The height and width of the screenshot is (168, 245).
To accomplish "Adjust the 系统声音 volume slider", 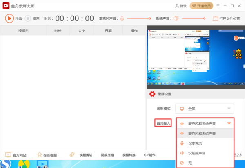I will [x=193, y=18].
